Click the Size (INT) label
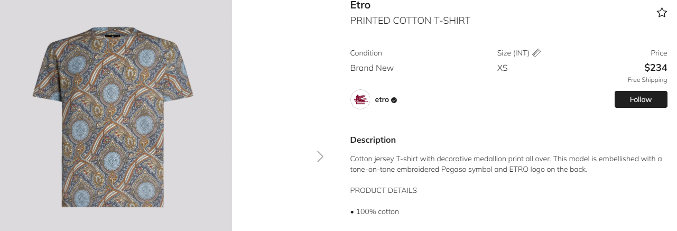 click(x=513, y=53)
